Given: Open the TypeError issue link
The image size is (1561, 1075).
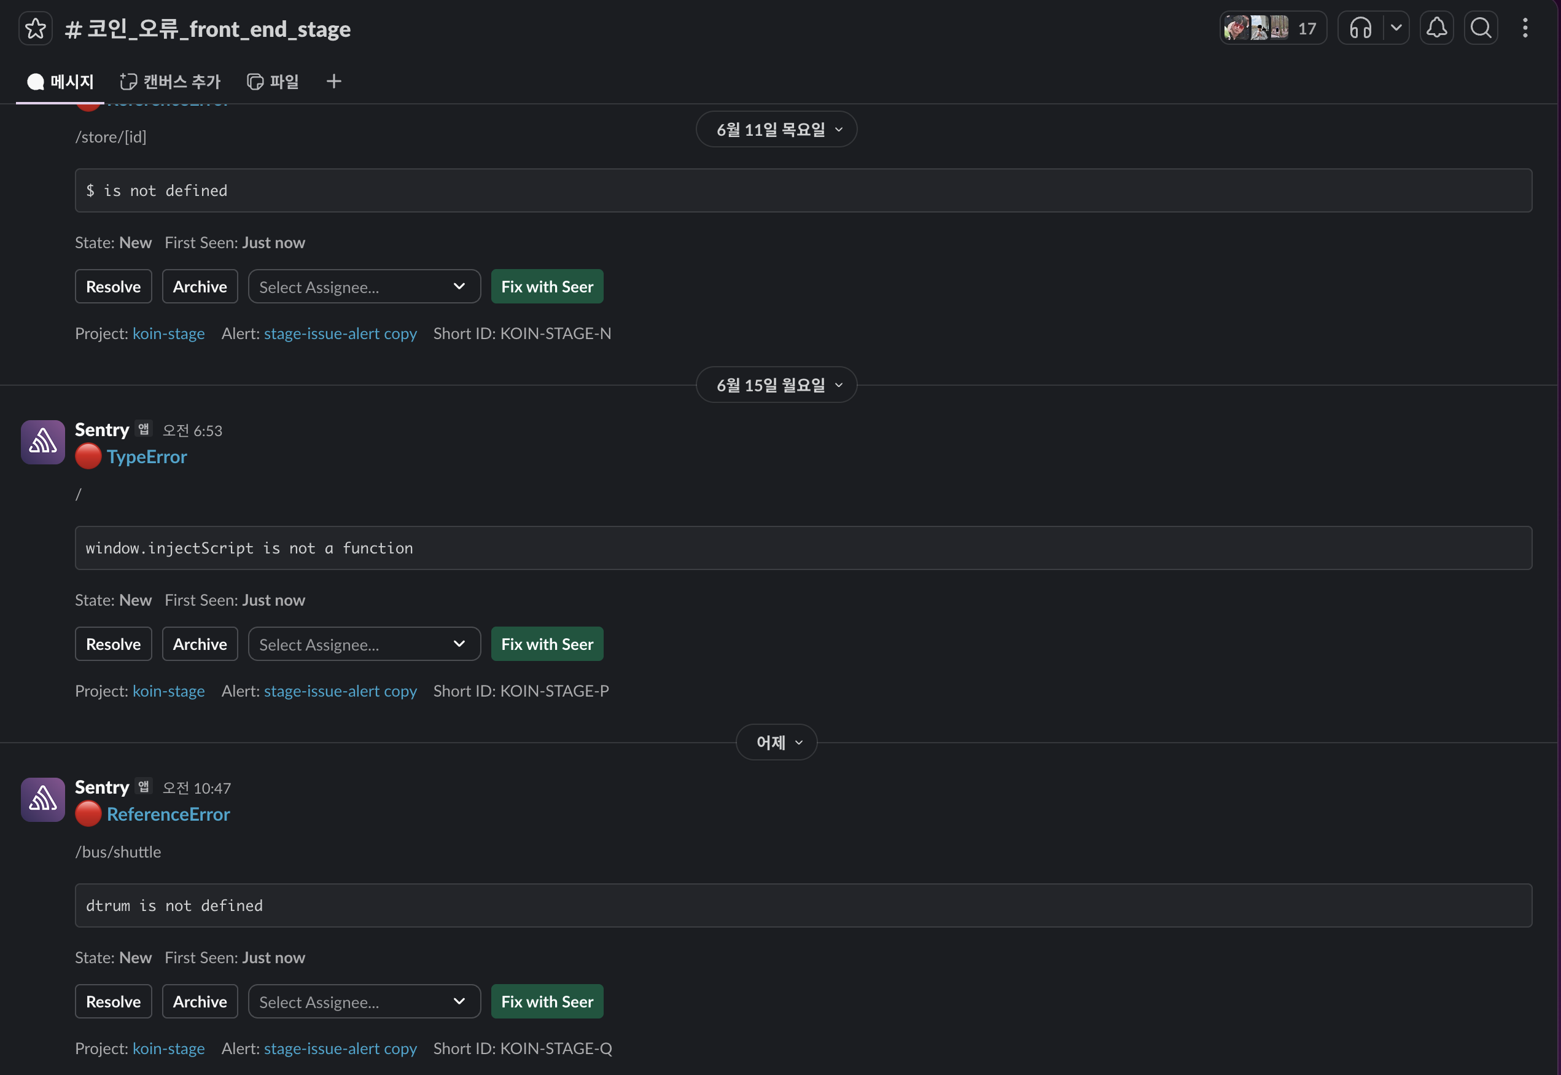Looking at the screenshot, I should (147, 456).
